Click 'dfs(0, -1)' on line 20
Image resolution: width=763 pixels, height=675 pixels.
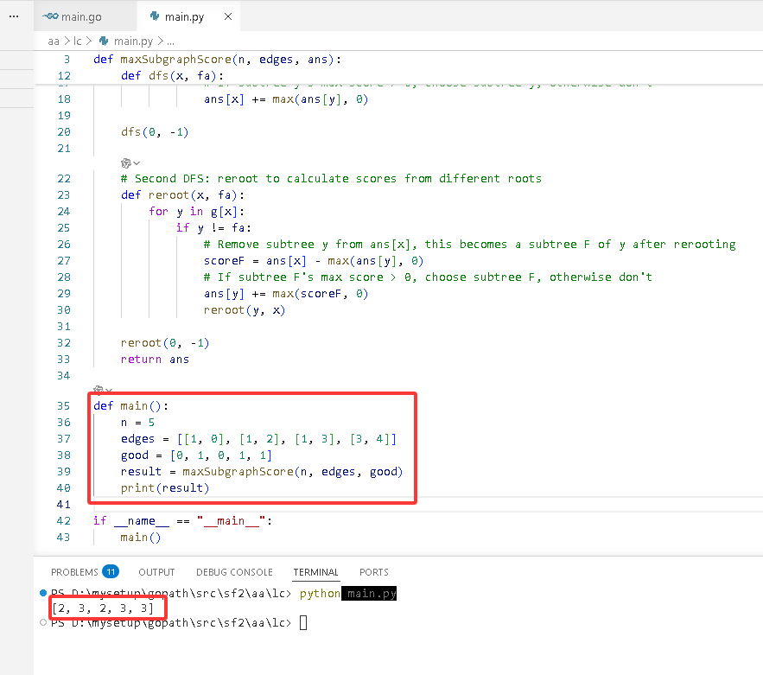coord(155,132)
